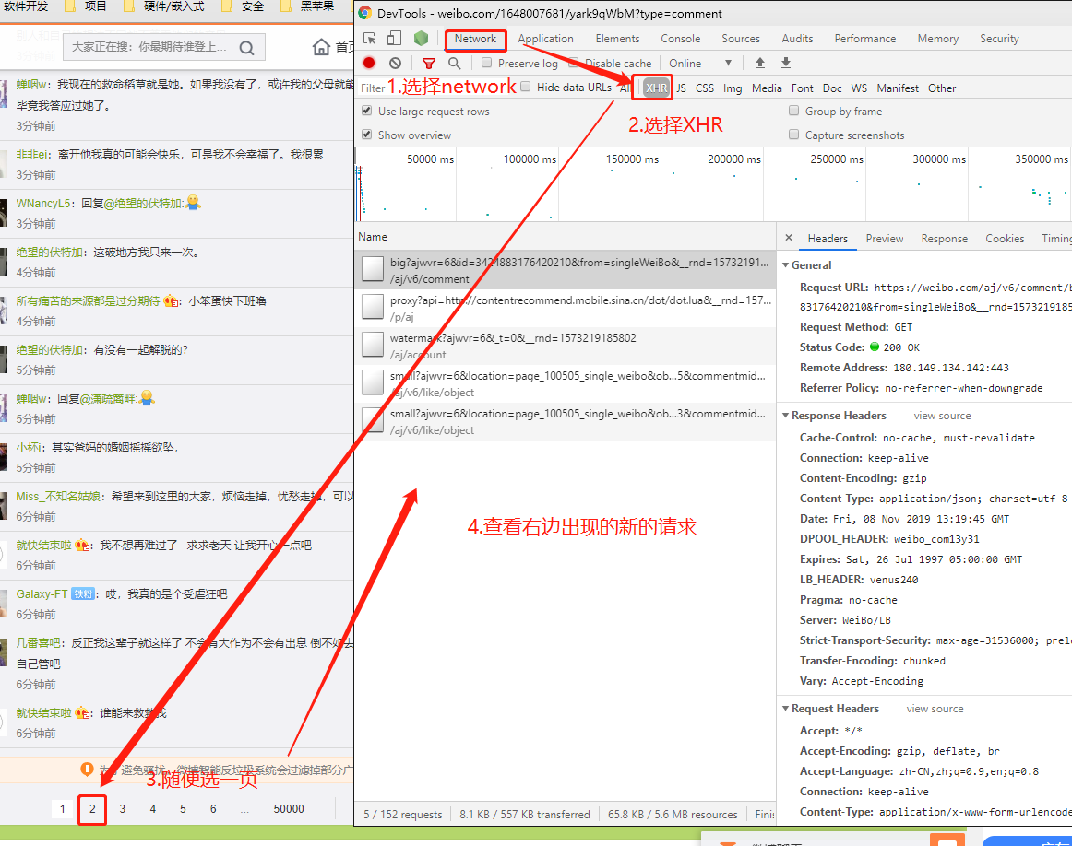Collapse the General section
The width and height of the screenshot is (1072, 846).
[x=786, y=264]
